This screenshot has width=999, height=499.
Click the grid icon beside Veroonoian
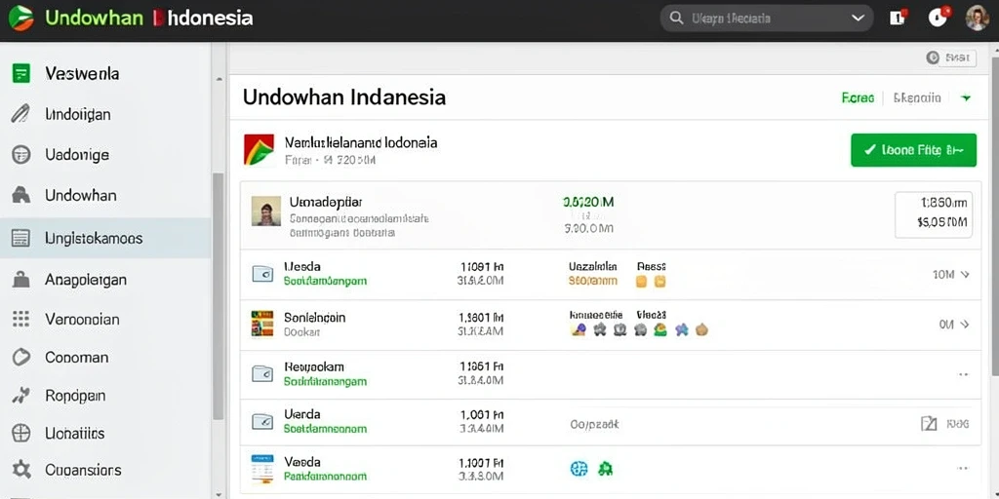pyautogui.click(x=21, y=319)
